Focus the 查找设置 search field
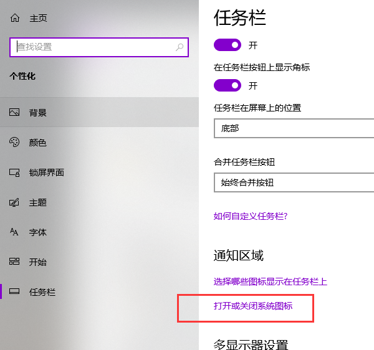 (99, 47)
